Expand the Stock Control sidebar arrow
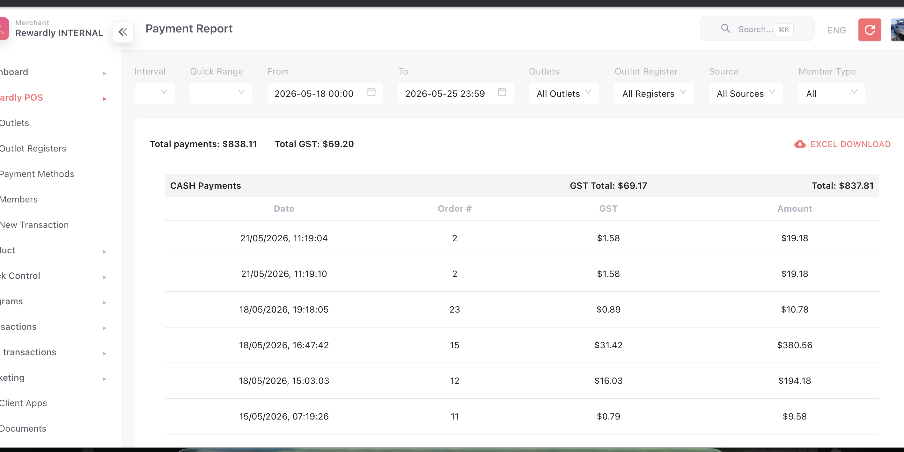This screenshot has width=904, height=452. pyautogui.click(x=105, y=277)
